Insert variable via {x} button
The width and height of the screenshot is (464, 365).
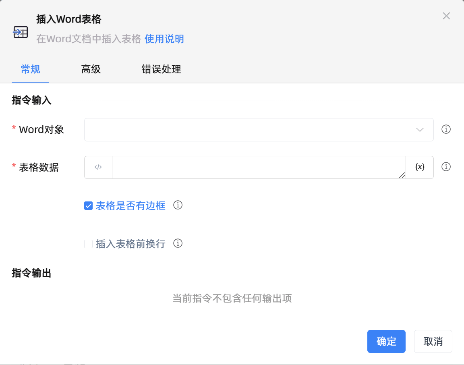[420, 167]
